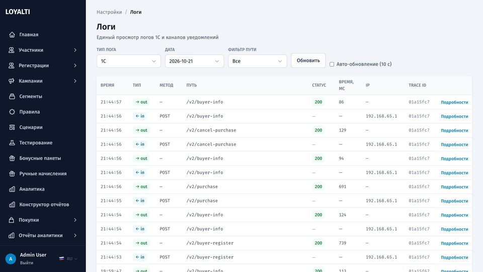The image size is (483, 272).
Task: Click the Настройки breadcrumb link
Action: click(109, 12)
